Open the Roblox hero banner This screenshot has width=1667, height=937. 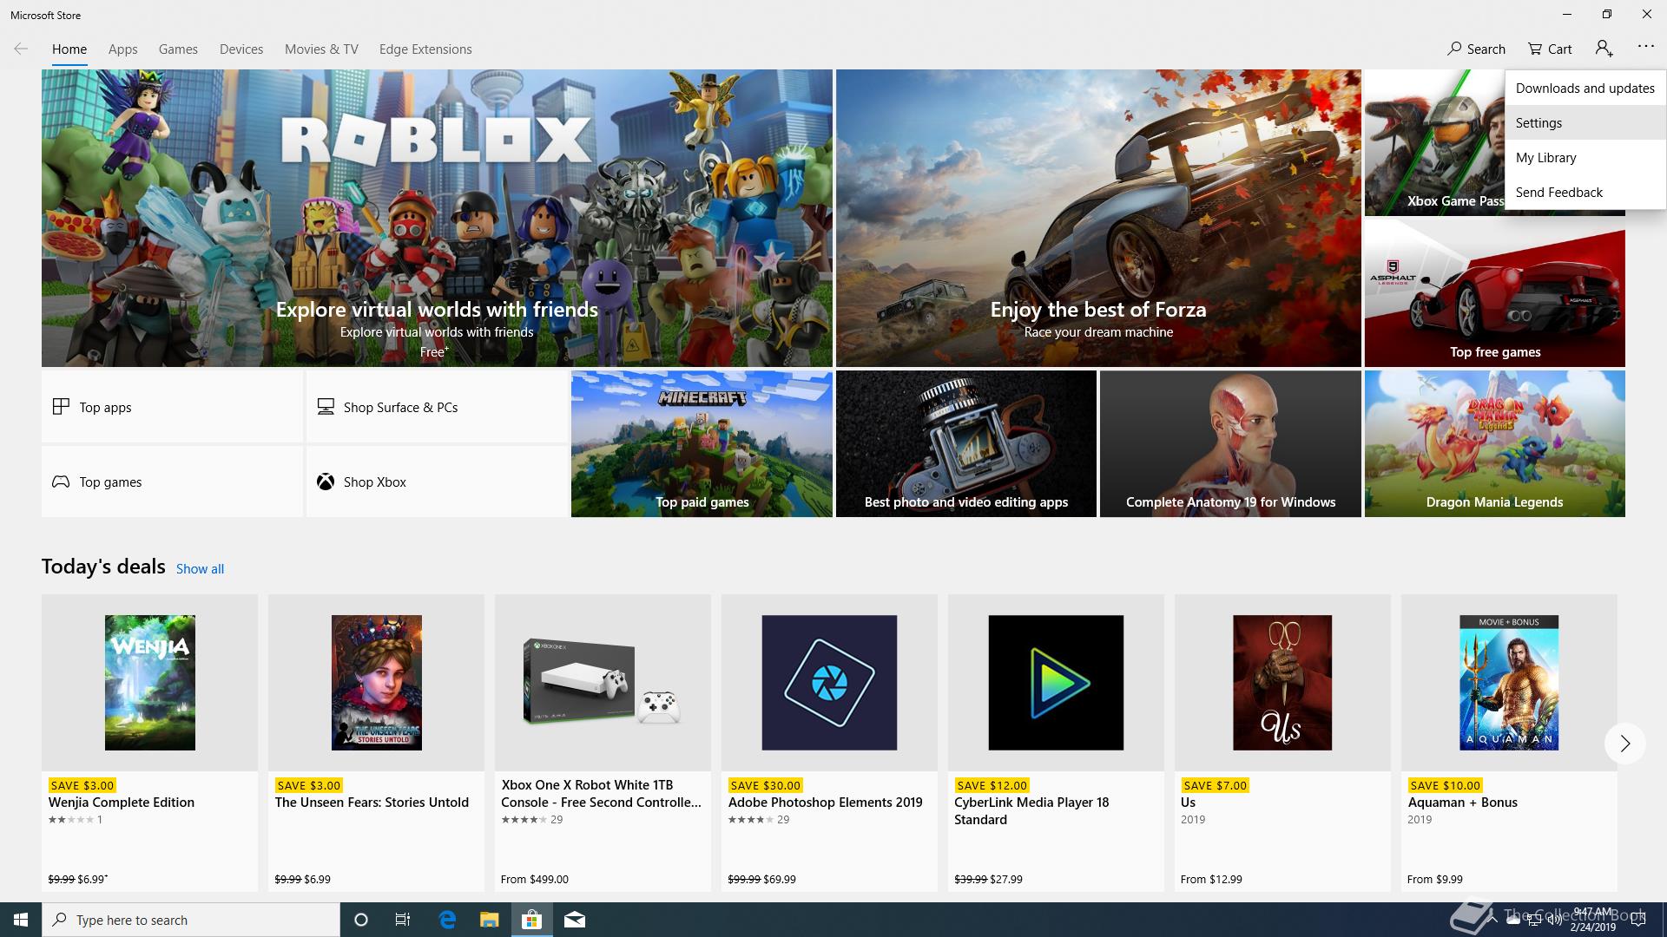click(x=437, y=218)
